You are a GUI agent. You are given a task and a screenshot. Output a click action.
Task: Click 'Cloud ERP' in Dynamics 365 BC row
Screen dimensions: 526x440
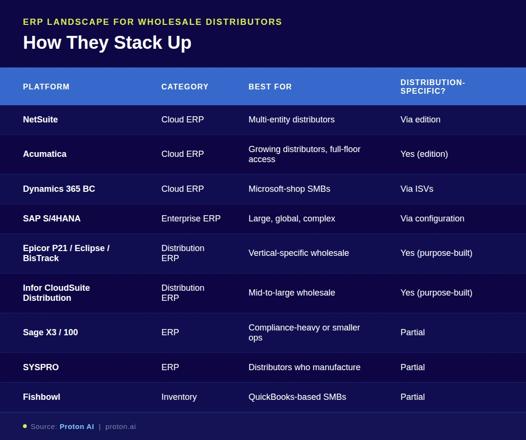pyautogui.click(x=183, y=189)
